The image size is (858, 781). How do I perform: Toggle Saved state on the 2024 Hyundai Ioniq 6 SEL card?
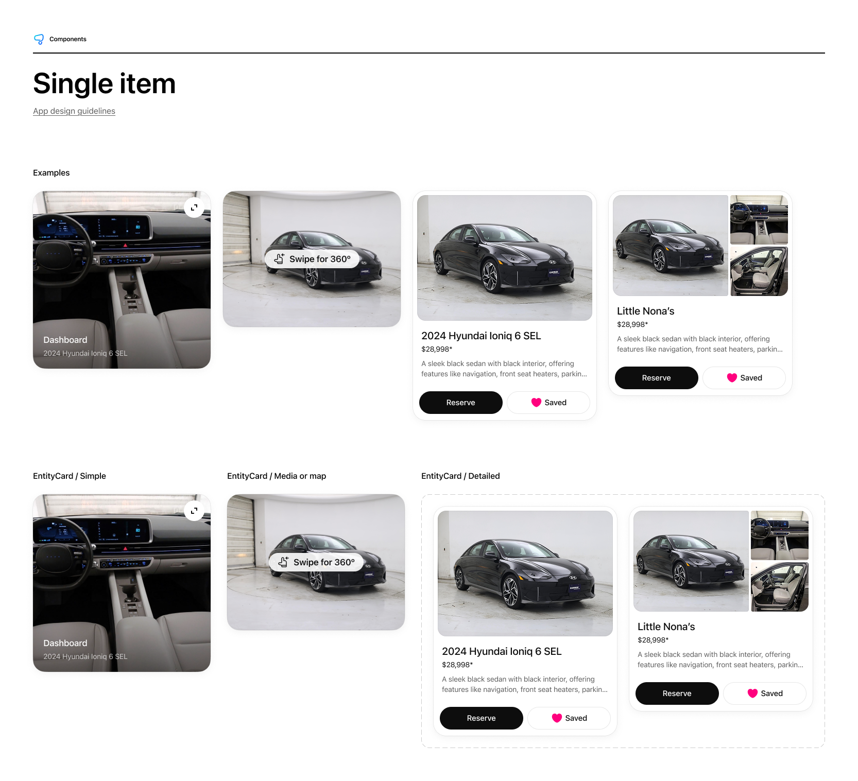(x=548, y=403)
